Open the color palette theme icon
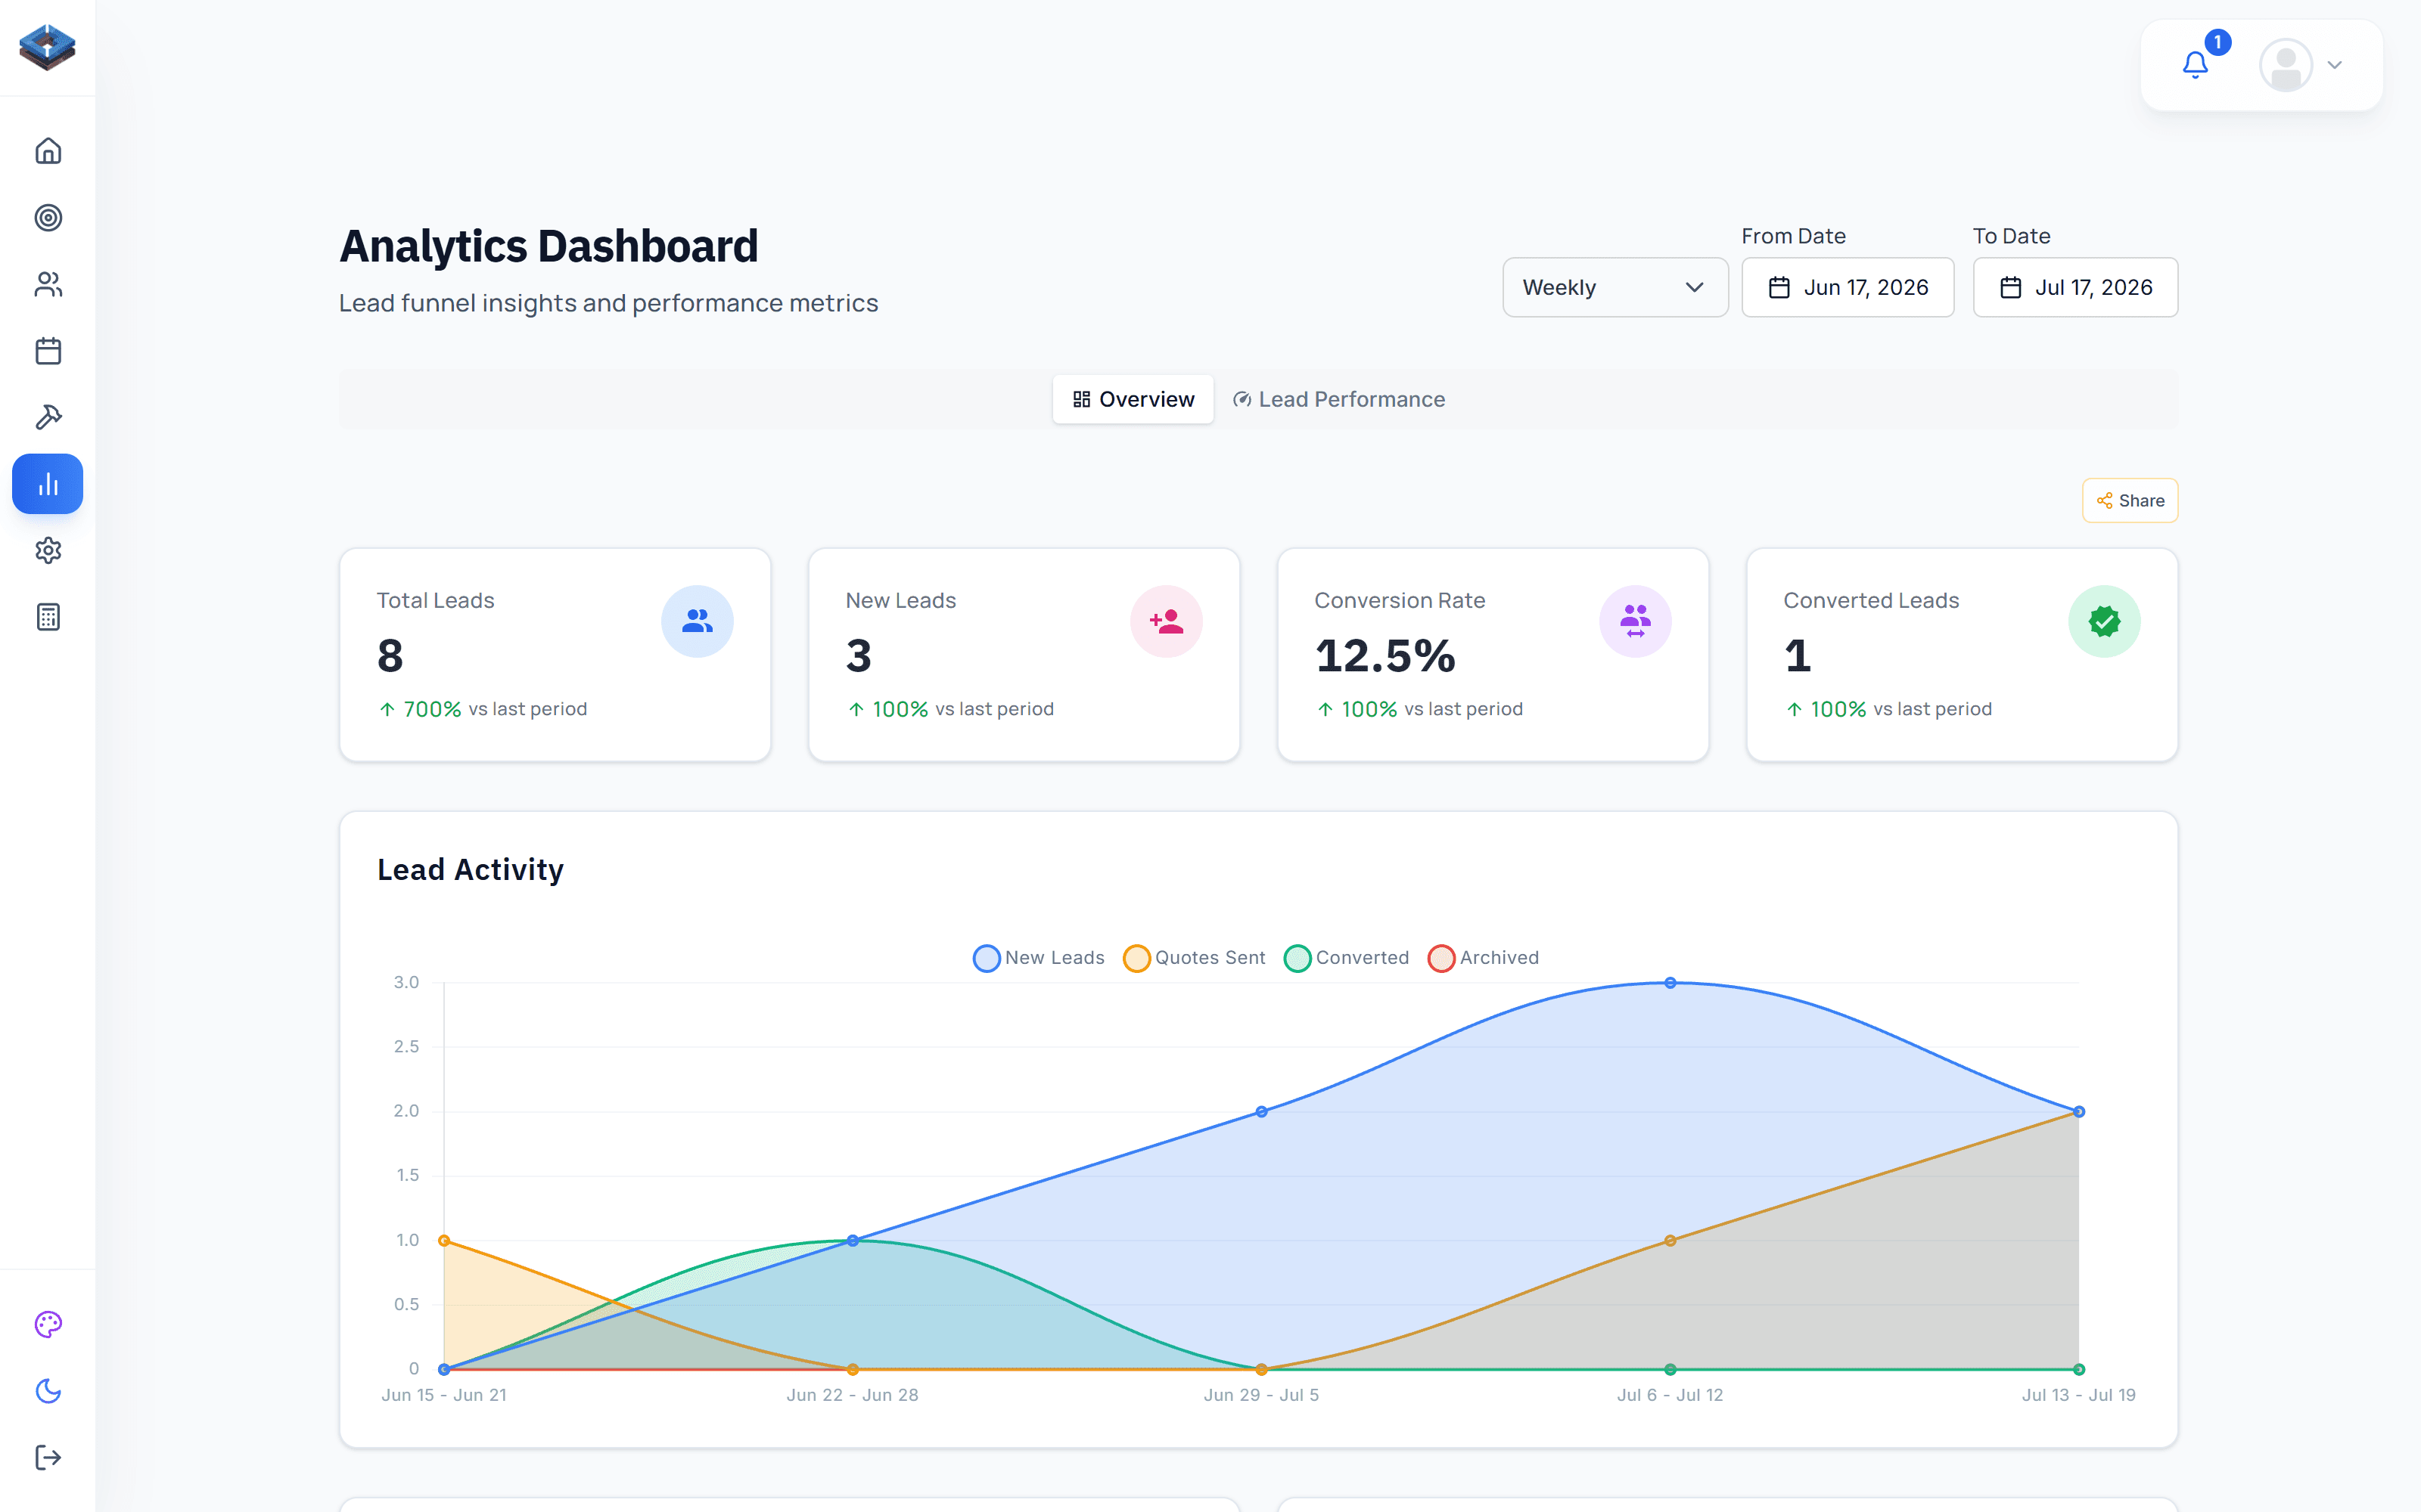The width and height of the screenshot is (2421, 1512). [x=48, y=1324]
